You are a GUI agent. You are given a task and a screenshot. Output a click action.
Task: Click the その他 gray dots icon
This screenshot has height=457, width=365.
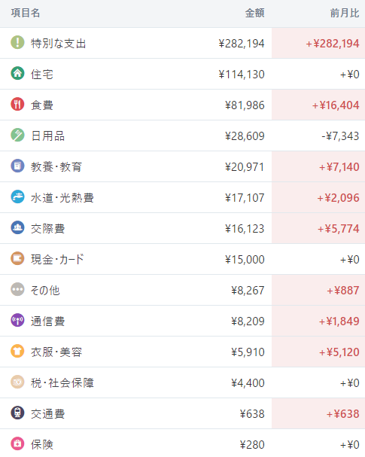[x=17, y=289]
